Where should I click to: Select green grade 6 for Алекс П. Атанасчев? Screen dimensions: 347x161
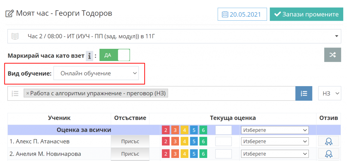pyautogui.click(x=203, y=142)
